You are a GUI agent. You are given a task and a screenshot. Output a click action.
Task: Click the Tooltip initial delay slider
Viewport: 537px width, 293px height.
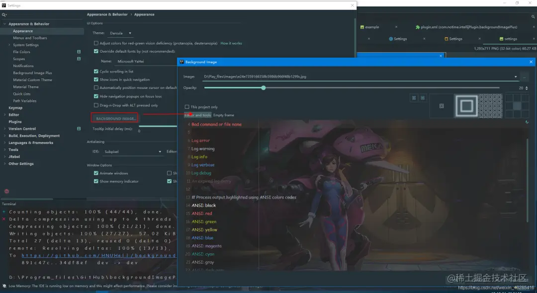[158, 127]
